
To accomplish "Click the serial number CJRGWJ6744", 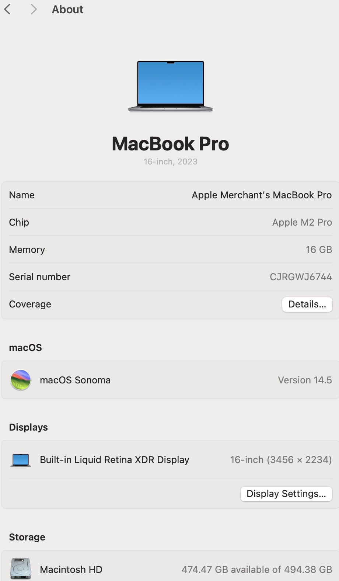I will pos(301,277).
